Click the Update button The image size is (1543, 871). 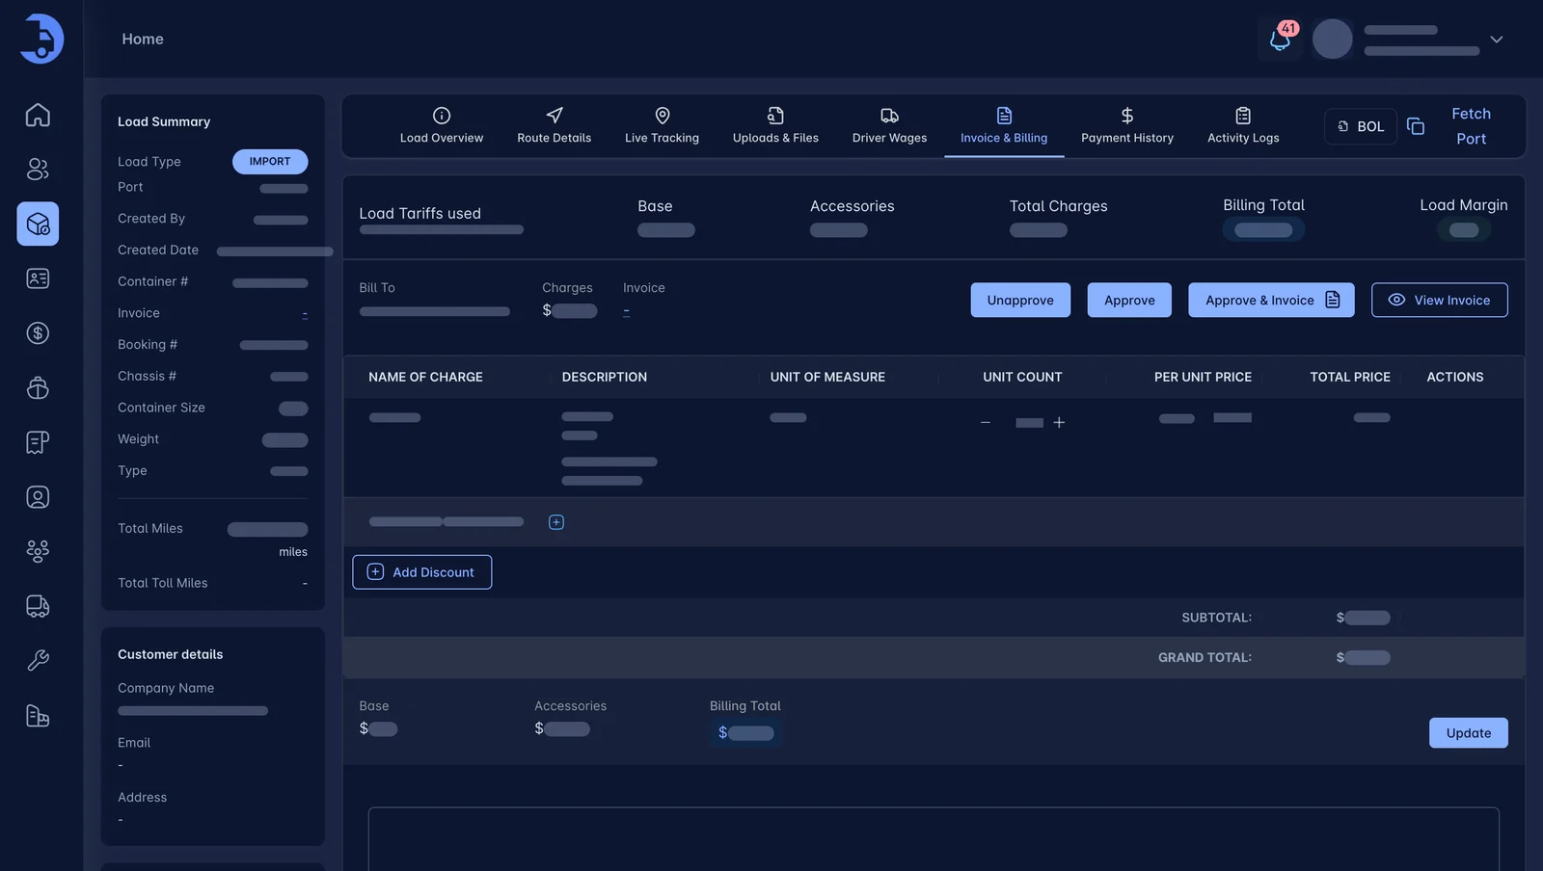(x=1469, y=733)
